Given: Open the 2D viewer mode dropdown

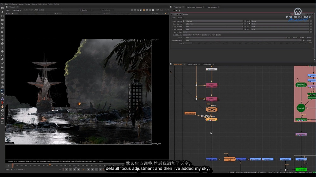Looking at the screenshot, I should point(158,13).
